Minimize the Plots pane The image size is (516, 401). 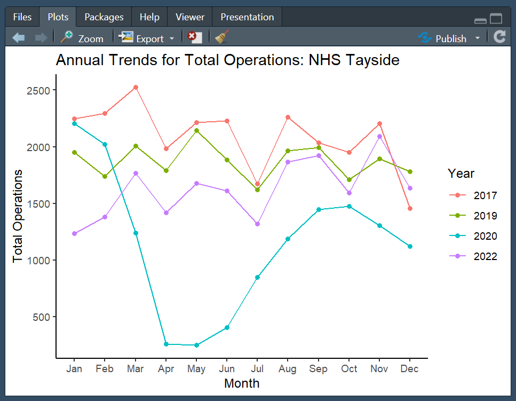click(x=480, y=20)
